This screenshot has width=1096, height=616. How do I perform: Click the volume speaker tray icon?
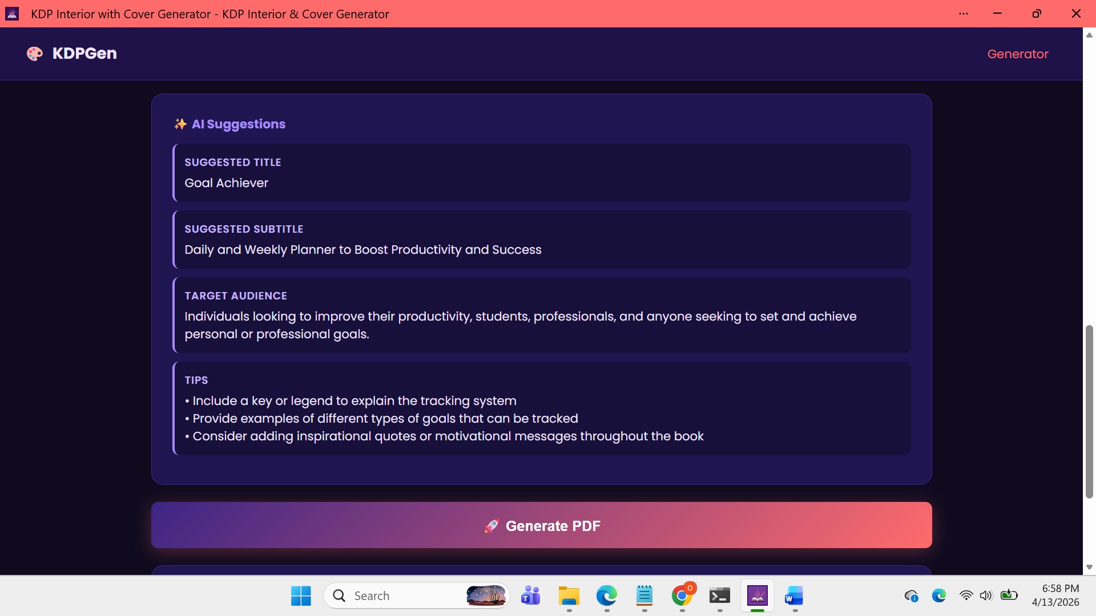(986, 595)
